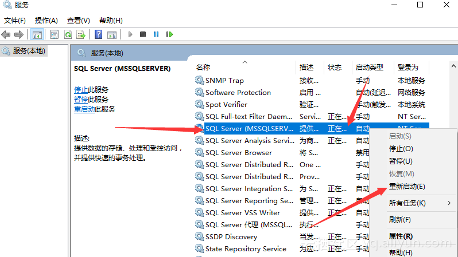
Task: Sort by the 名称 column header
Action: (203, 68)
